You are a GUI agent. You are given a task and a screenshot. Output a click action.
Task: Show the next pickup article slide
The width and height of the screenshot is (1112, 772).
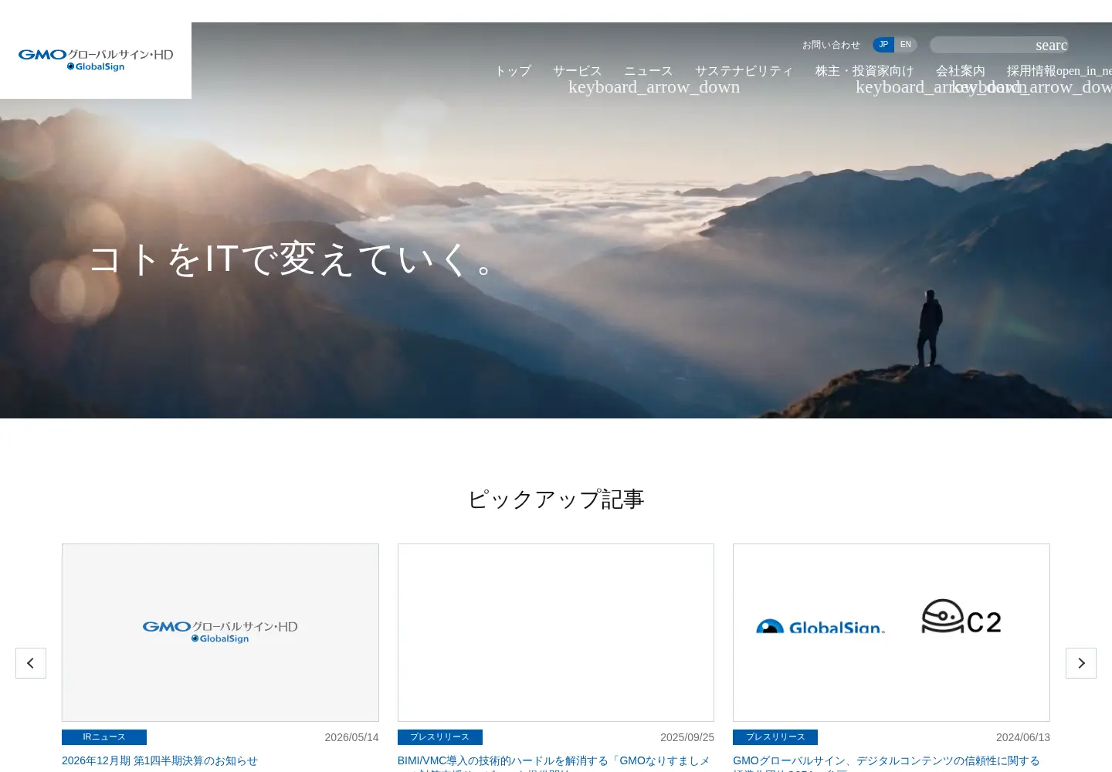click(1081, 663)
